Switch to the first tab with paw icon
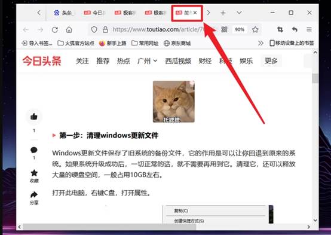Image resolution: width=331 pixels, height=235 pixels. point(63,13)
